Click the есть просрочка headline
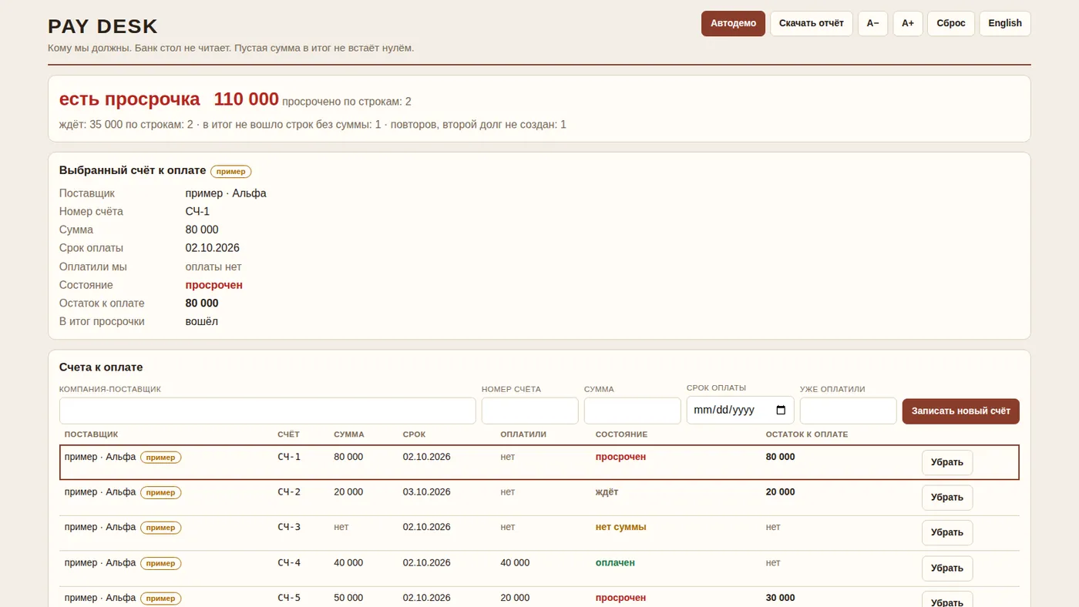The height and width of the screenshot is (607, 1079). 129,99
